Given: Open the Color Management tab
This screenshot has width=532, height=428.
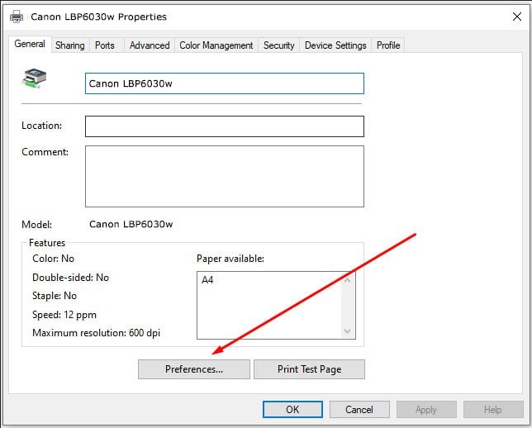Looking at the screenshot, I should pyautogui.click(x=216, y=45).
